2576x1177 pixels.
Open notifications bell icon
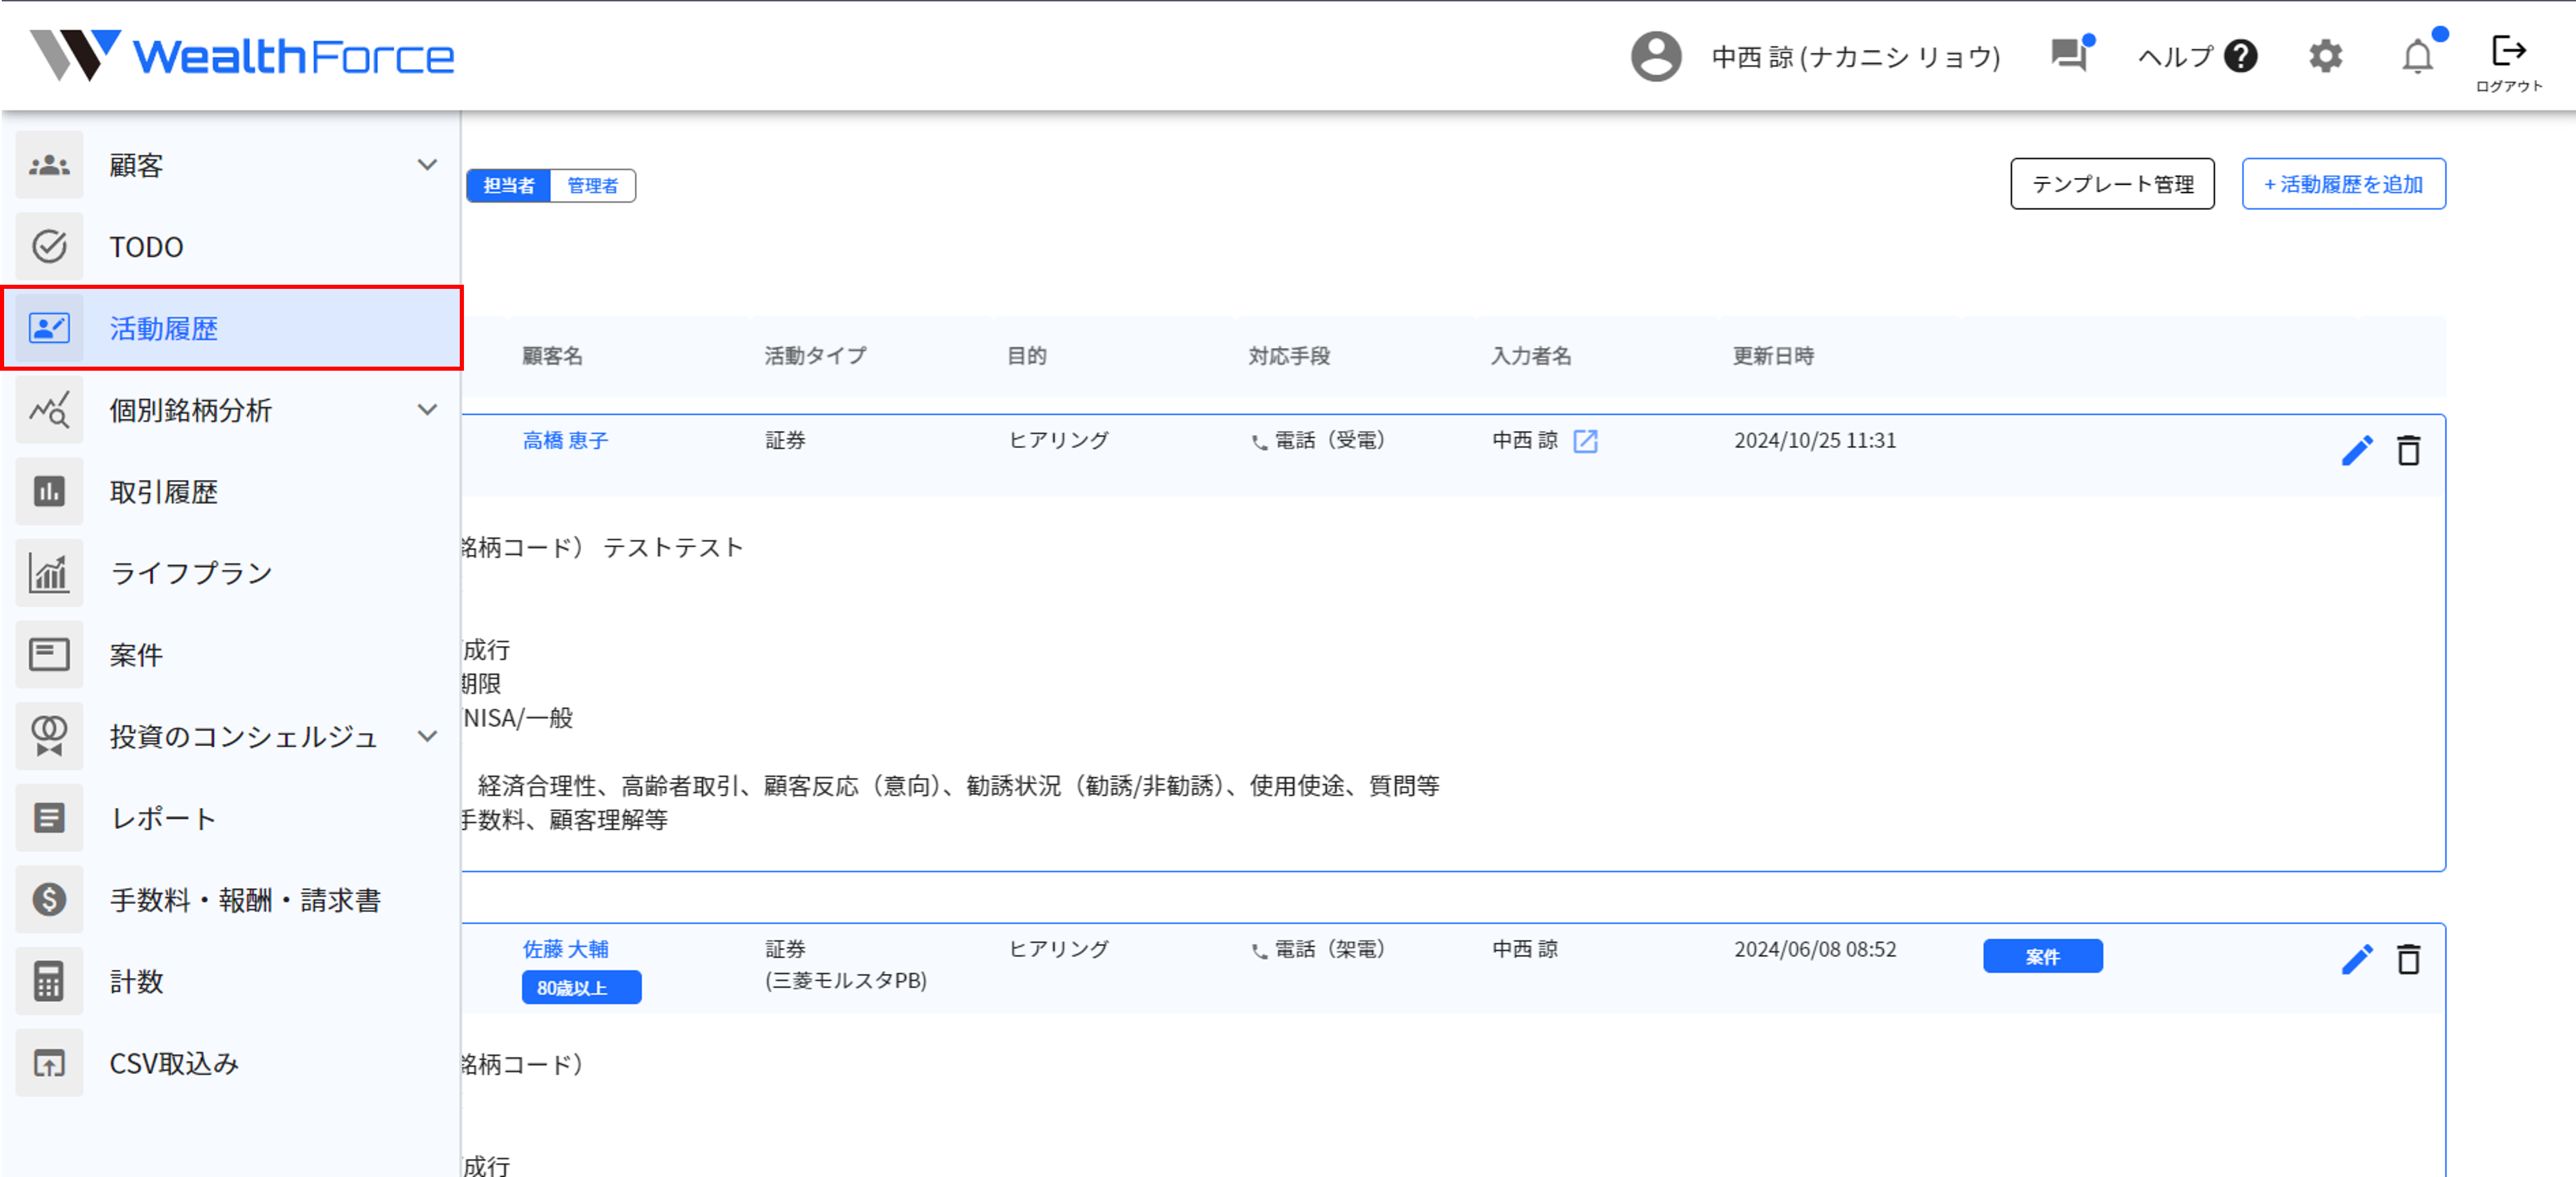pos(2417,57)
